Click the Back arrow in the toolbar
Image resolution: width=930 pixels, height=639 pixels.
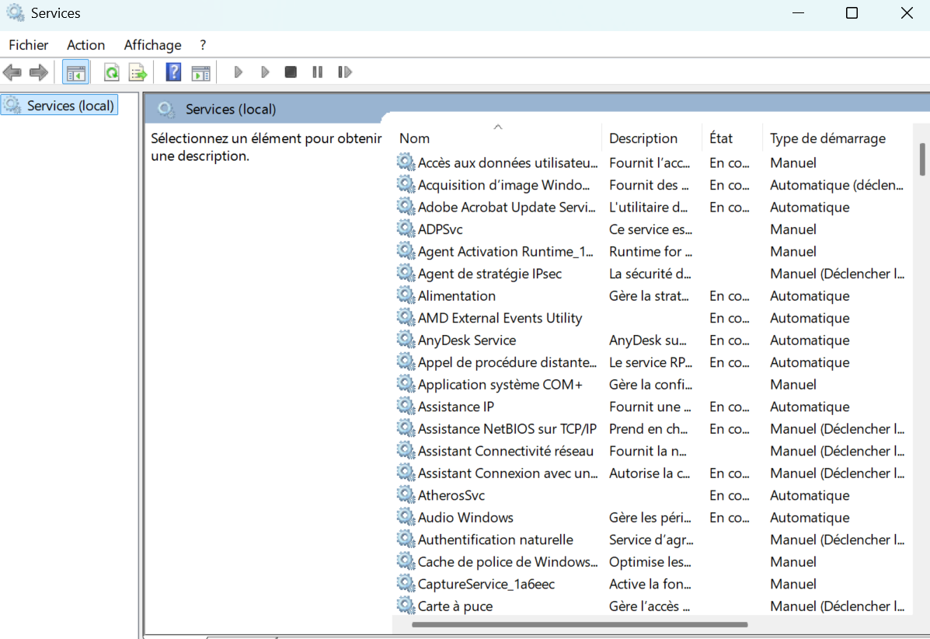[x=12, y=72]
